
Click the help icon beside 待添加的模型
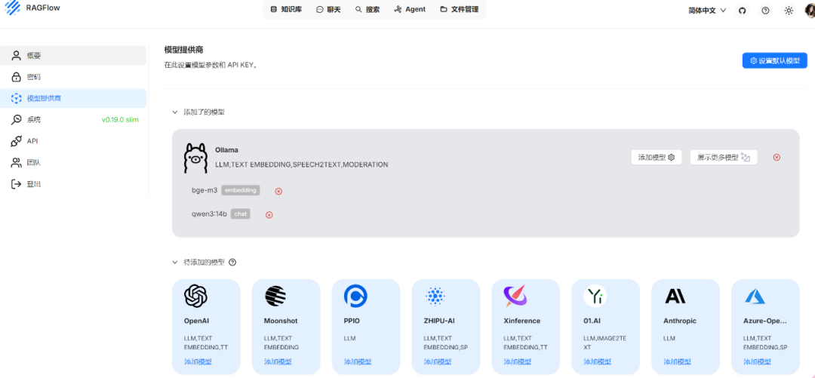pos(232,263)
